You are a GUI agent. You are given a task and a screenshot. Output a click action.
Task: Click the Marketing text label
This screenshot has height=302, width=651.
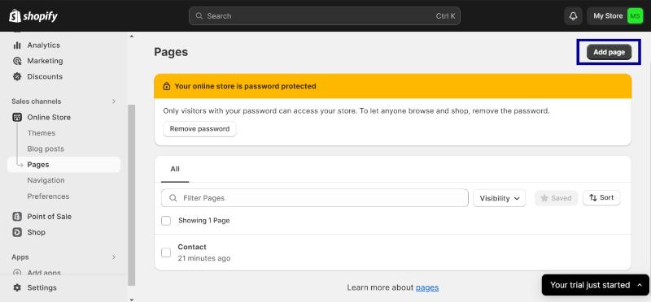[x=46, y=61]
